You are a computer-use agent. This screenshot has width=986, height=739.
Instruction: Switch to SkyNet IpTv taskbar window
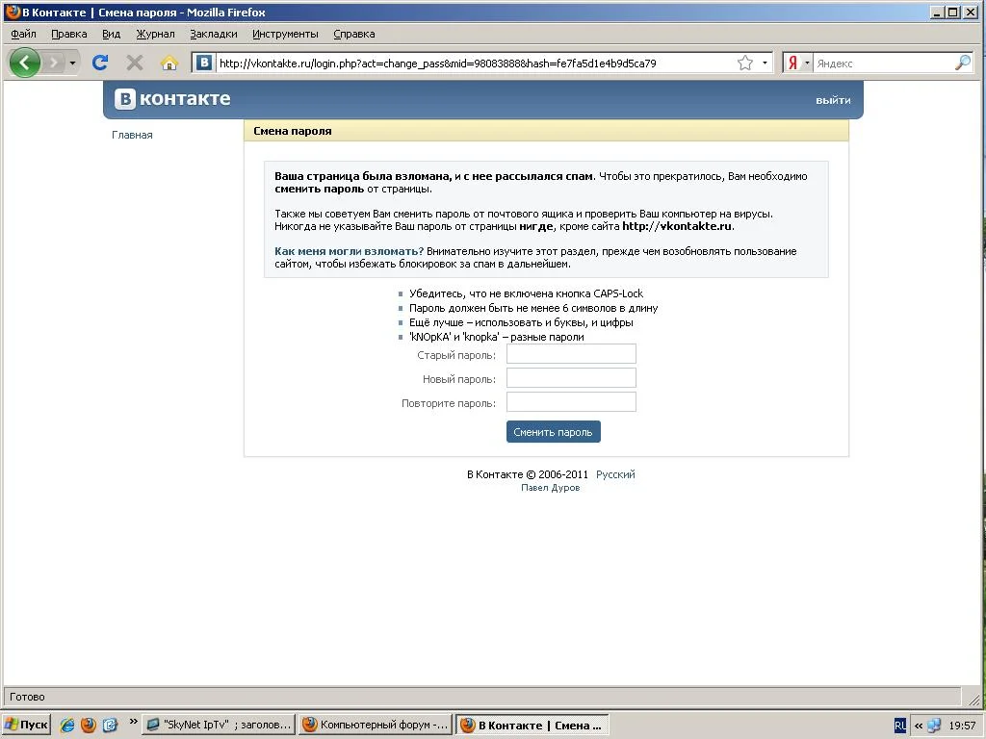pos(219,725)
